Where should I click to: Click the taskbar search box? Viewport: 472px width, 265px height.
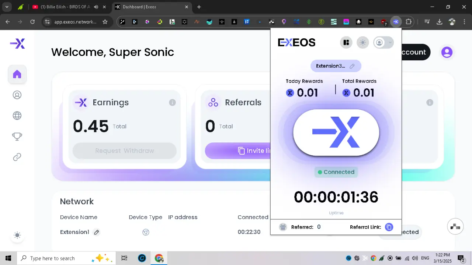66,258
